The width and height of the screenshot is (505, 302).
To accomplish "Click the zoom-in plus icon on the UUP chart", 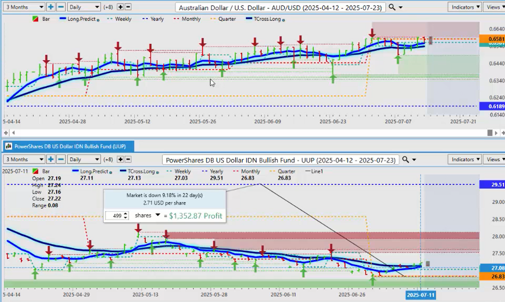I will click(x=51, y=159).
